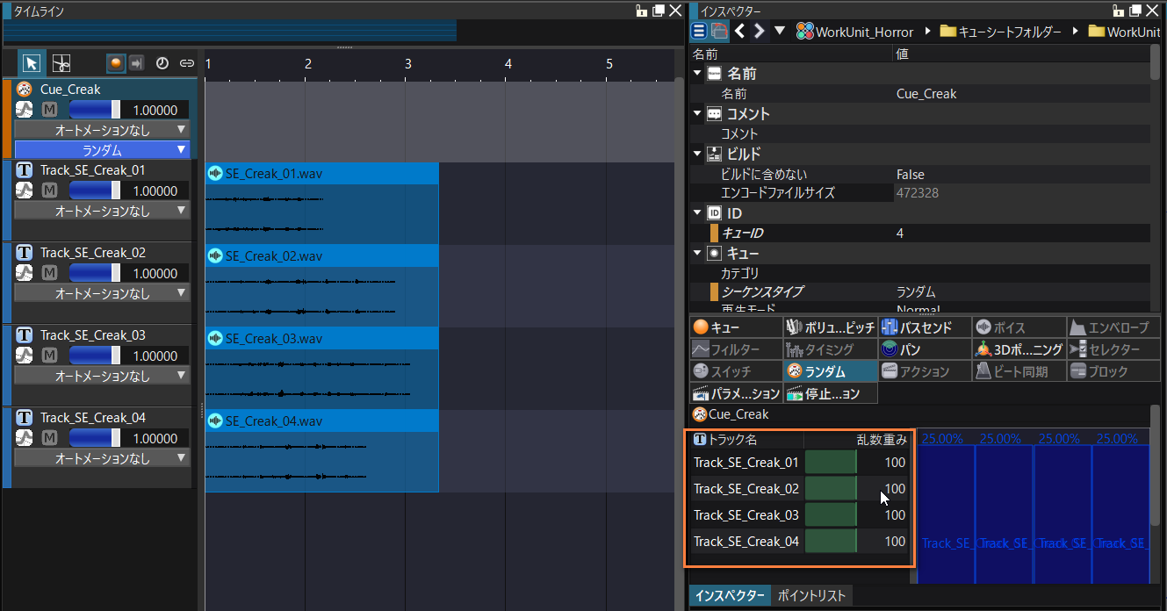Adjust Track_SE_Creak_01 volume slider
1167x611 pixels.
(95, 190)
